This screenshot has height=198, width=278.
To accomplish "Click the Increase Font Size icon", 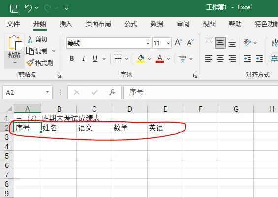I will coord(178,42).
